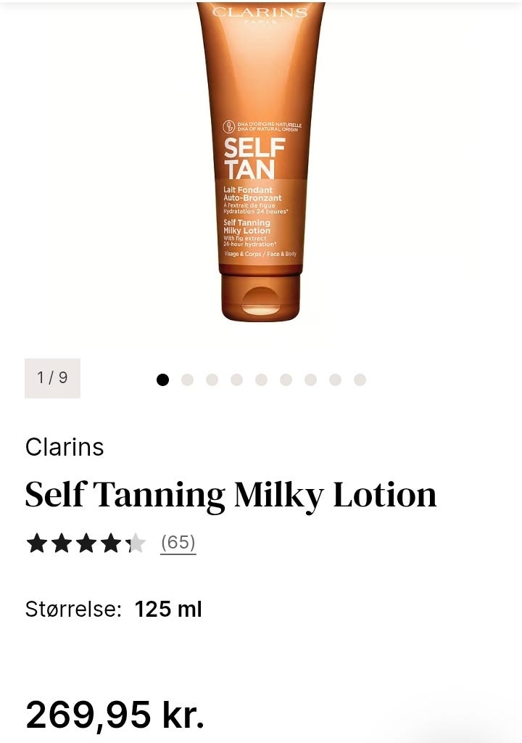Click the 1 / 9 image counter badge
Image resolution: width=522 pixels, height=743 pixels.
point(53,378)
